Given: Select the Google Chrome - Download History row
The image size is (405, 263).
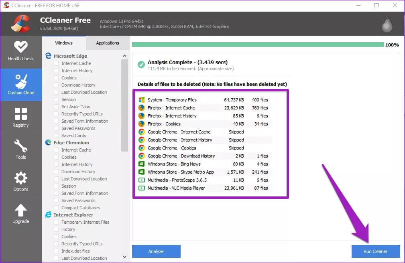Looking at the screenshot, I should 205,156.
